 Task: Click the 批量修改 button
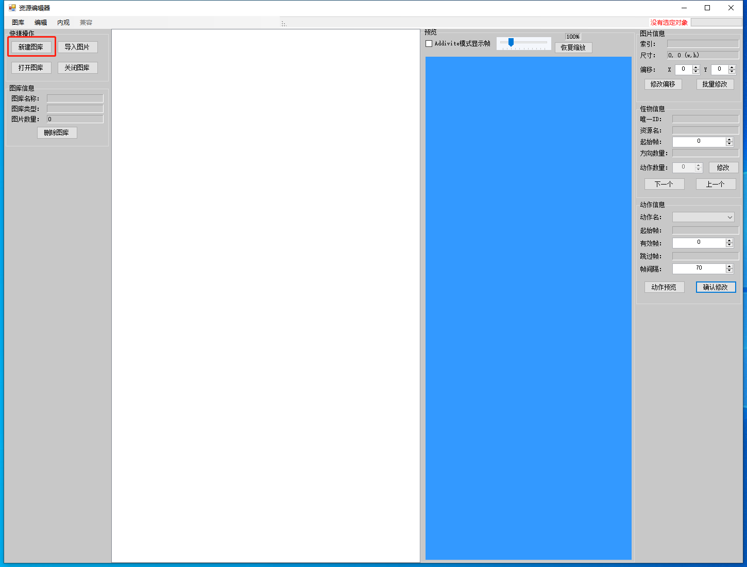click(715, 84)
